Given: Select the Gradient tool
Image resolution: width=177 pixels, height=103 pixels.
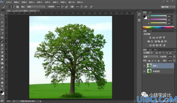Looking at the screenshot, I should [2, 56].
